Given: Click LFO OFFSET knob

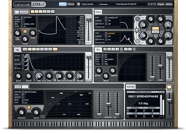Looking at the screenshot, I should click(x=99, y=71).
